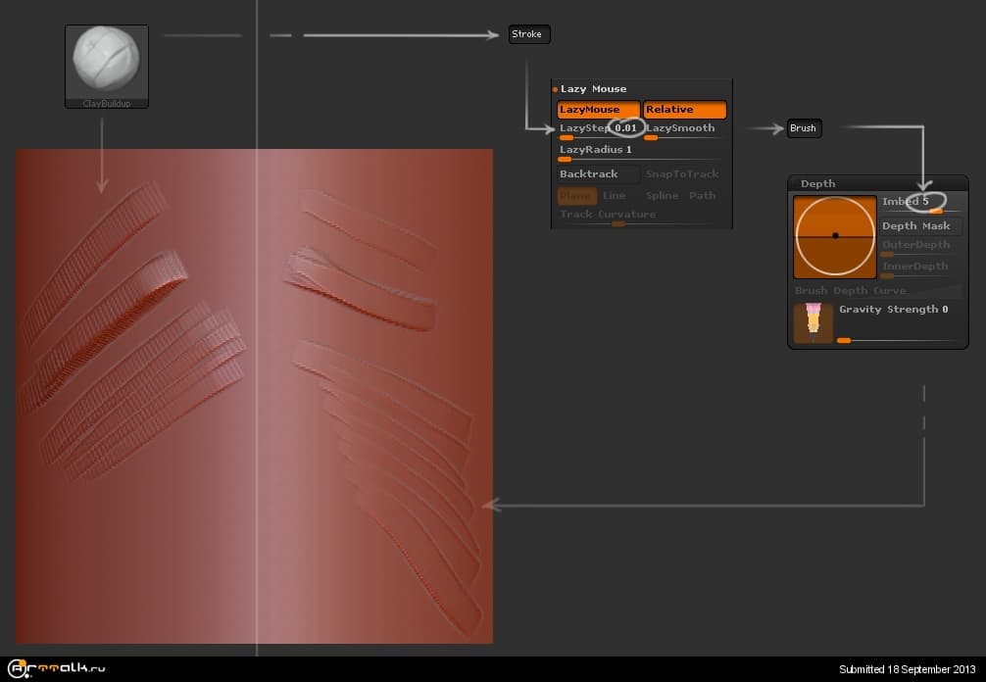This screenshot has width=986, height=682.
Task: Toggle Relative mode off
Action: click(x=683, y=109)
